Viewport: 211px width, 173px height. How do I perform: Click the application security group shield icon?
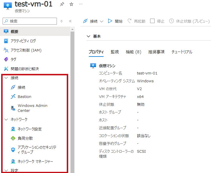coord(13,150)
